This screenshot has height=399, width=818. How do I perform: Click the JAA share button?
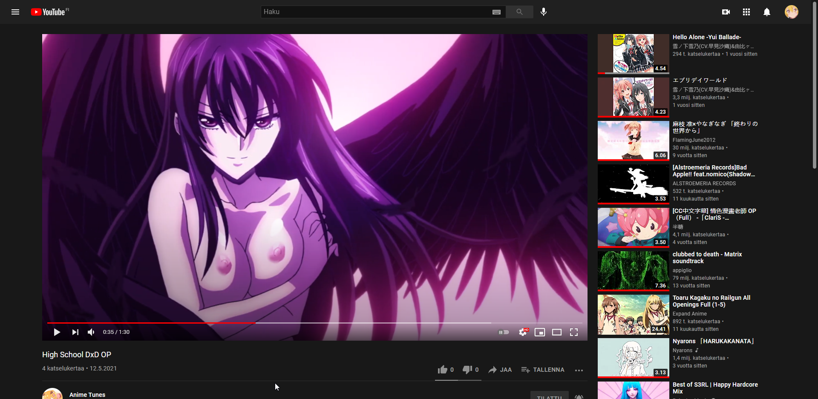click(500, 370)
